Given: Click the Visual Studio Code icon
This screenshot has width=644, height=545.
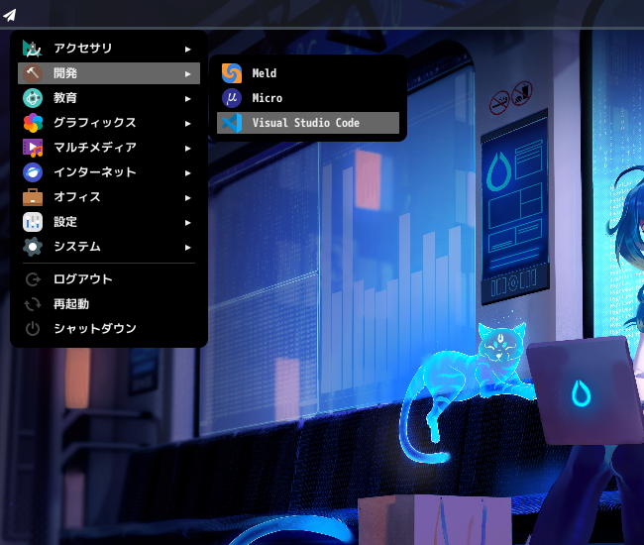Looking at the screenshot, I should pyautogui.click(x=232, y=123).
